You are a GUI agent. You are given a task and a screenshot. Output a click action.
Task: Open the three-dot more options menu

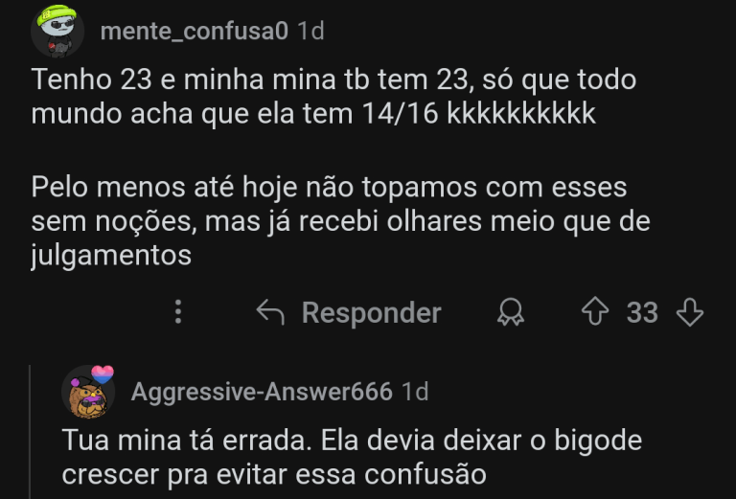coord(178,312)
